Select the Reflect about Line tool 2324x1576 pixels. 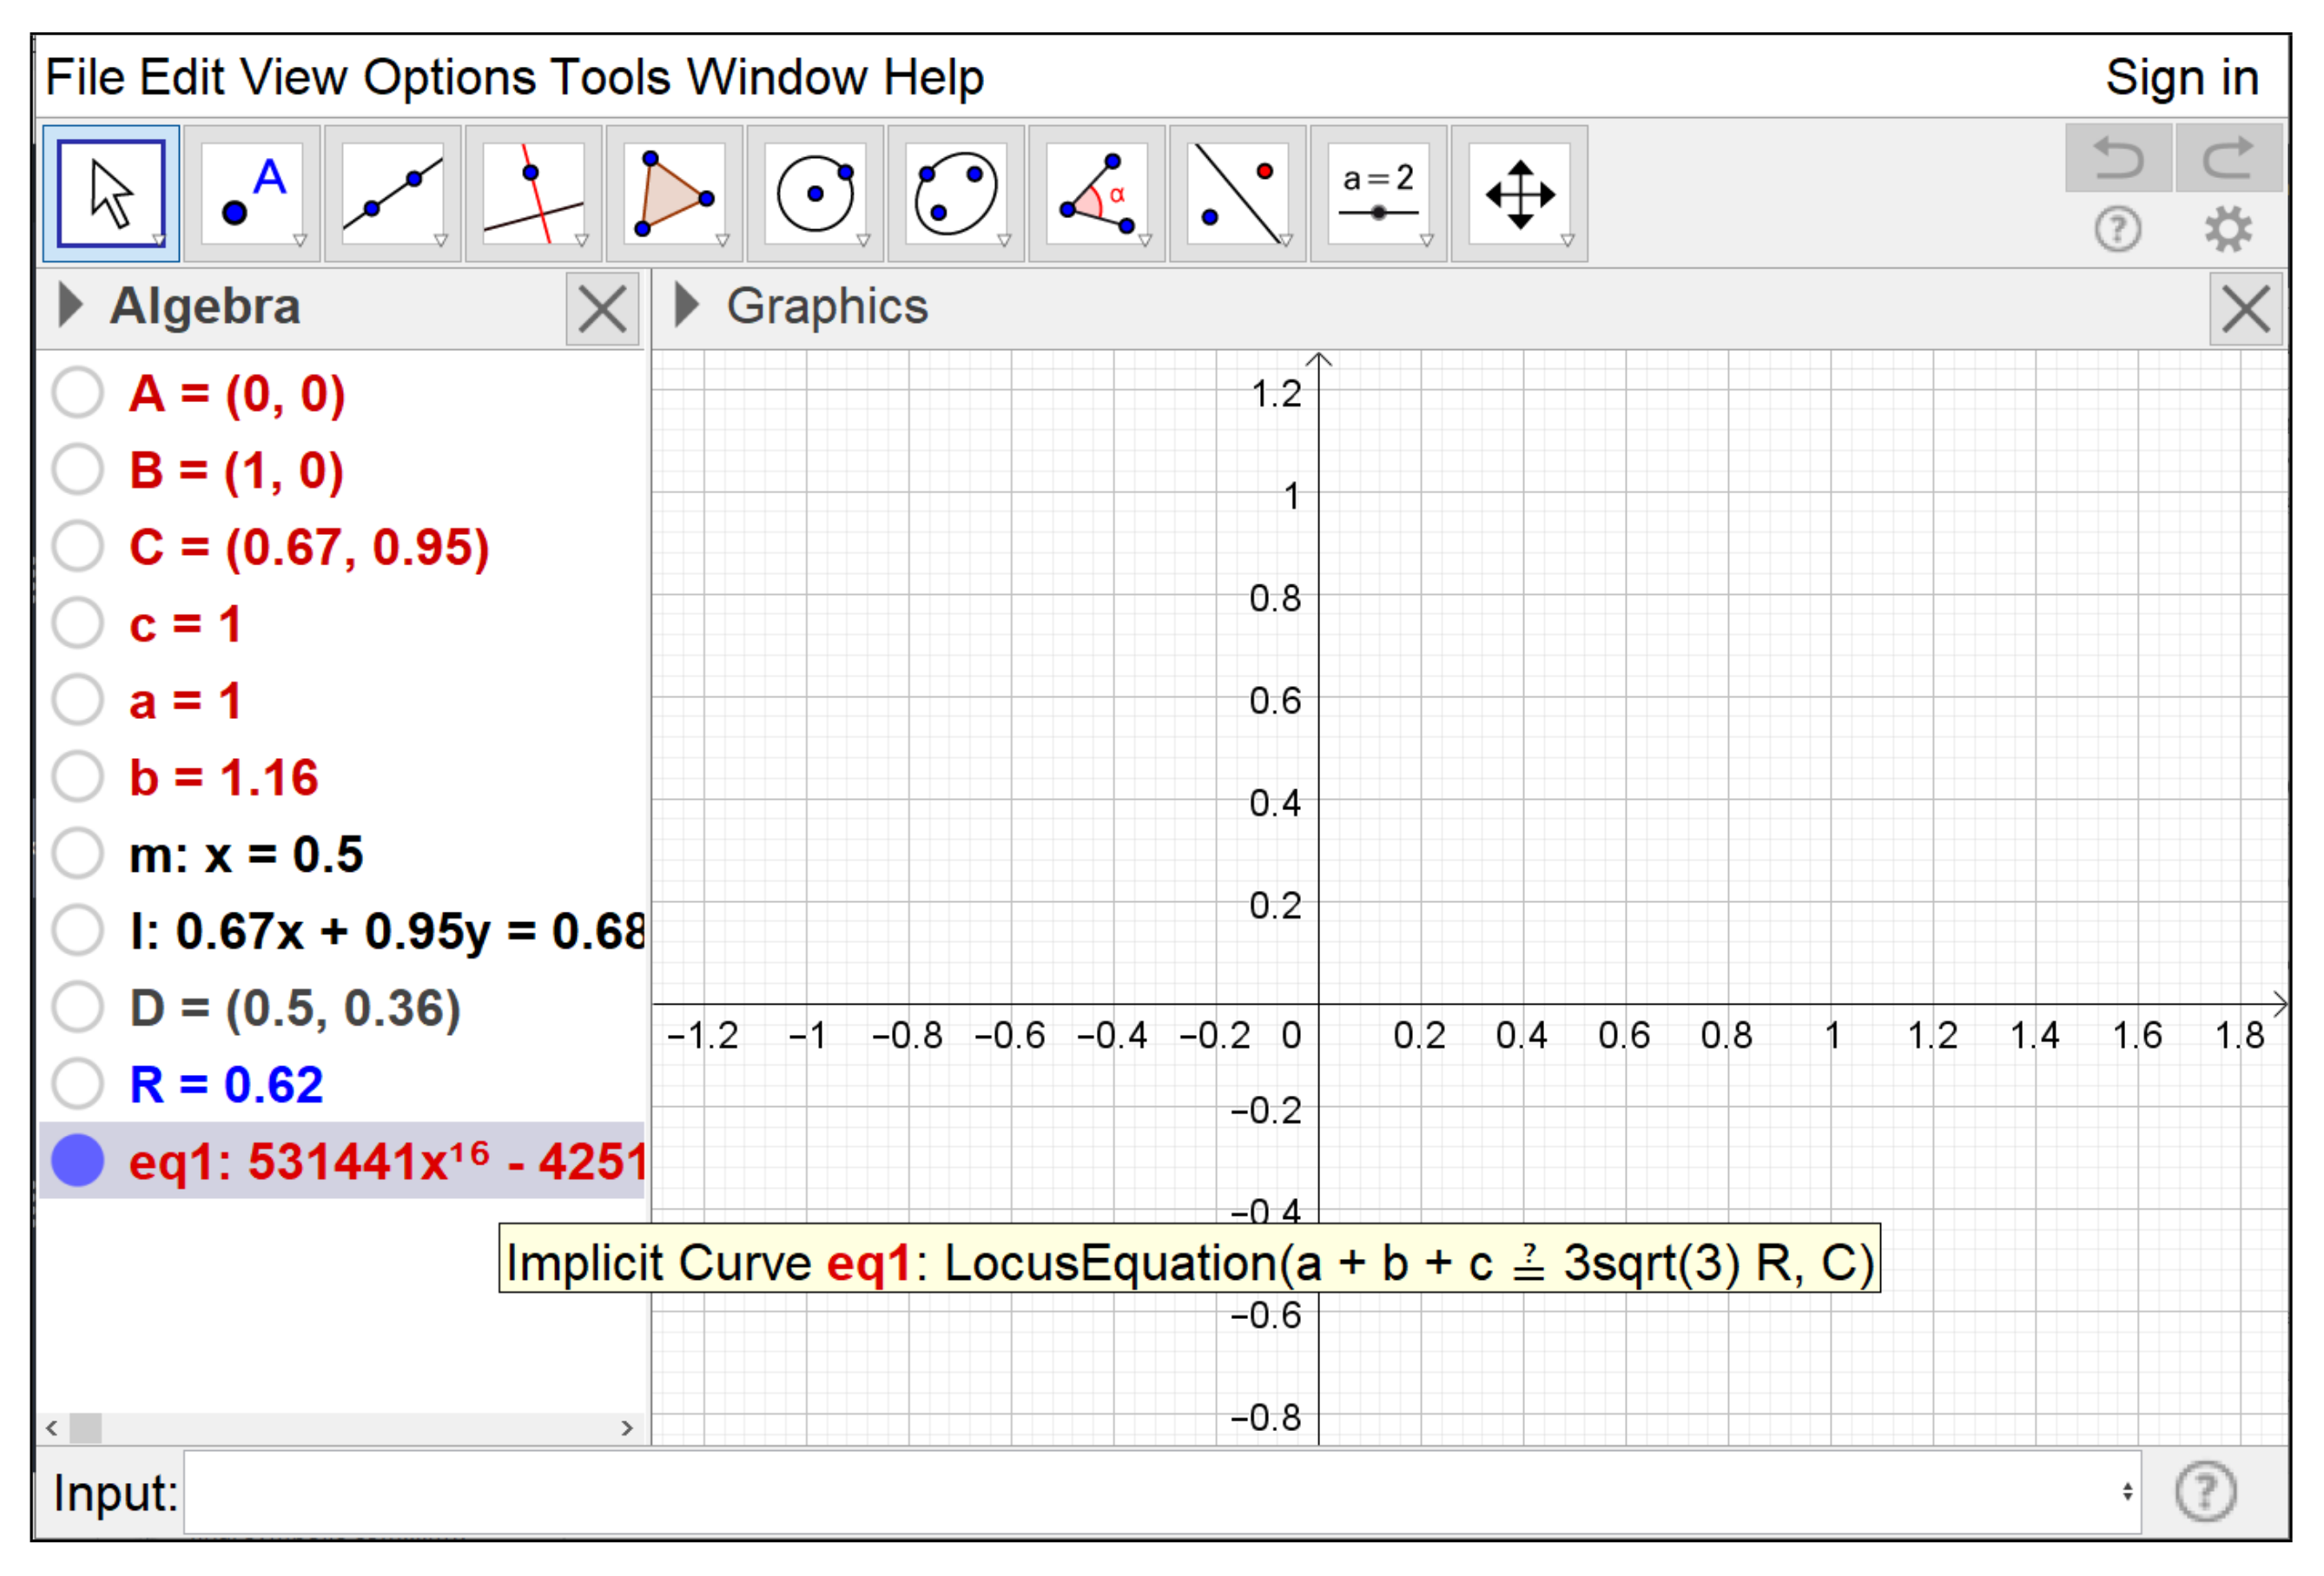pyautogui.click(x=1238, y=194)
